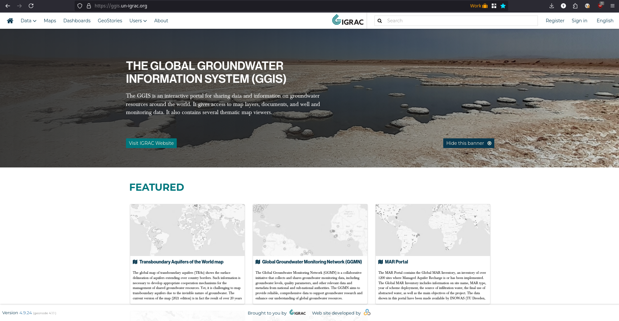Click the IGRAC logo in the navbar

pos(348,20)
